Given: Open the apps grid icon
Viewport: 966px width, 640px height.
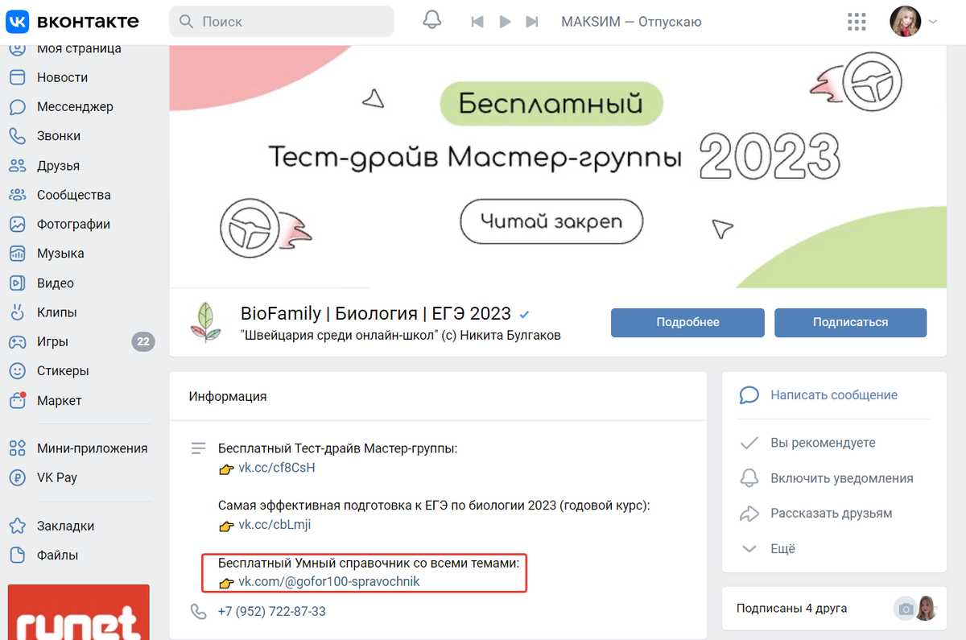Looking at the screenshot, I should click(858, 22).
